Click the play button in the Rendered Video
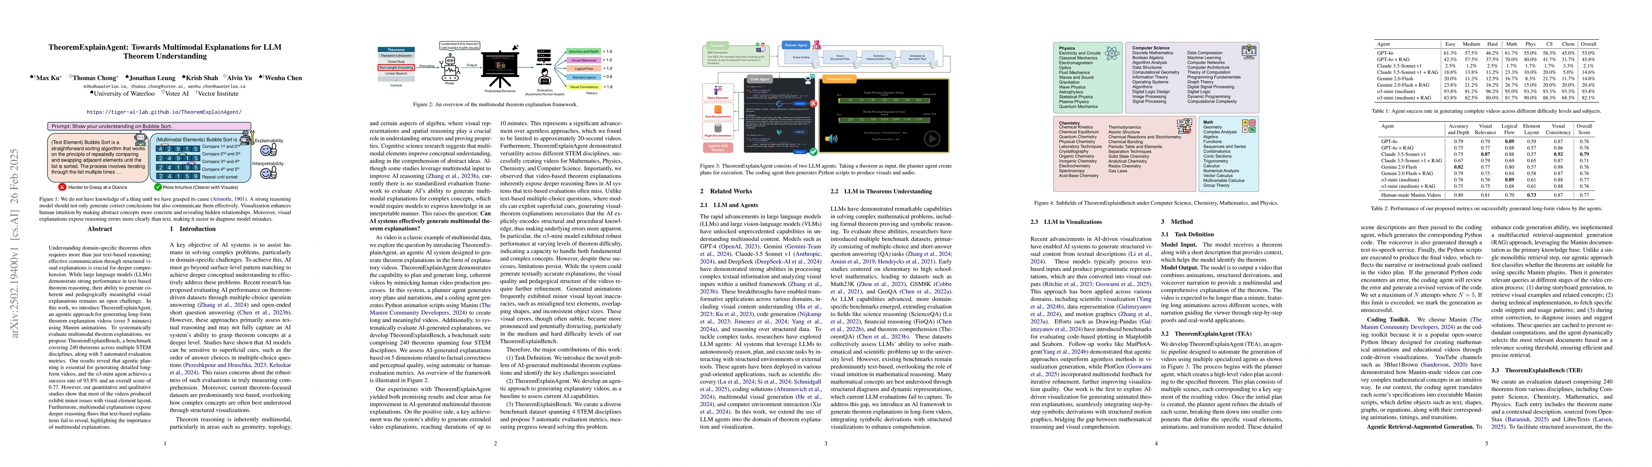The width and height of the screenshot is (1652, 467). tap(932, 139)
